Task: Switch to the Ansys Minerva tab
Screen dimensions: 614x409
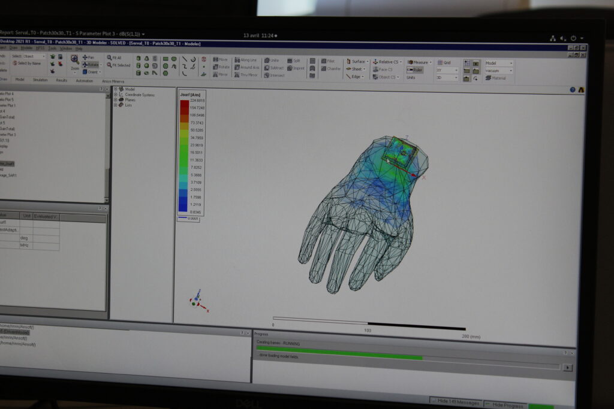Action: (113, 81)
